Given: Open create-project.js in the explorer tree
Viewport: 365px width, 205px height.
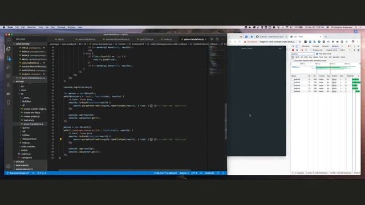Looking at the screenshot, I should (31, 116).
